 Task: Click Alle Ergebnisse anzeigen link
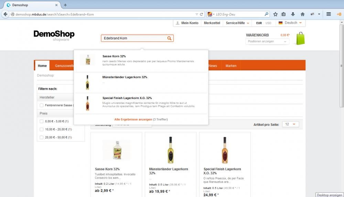click(133, 119)
